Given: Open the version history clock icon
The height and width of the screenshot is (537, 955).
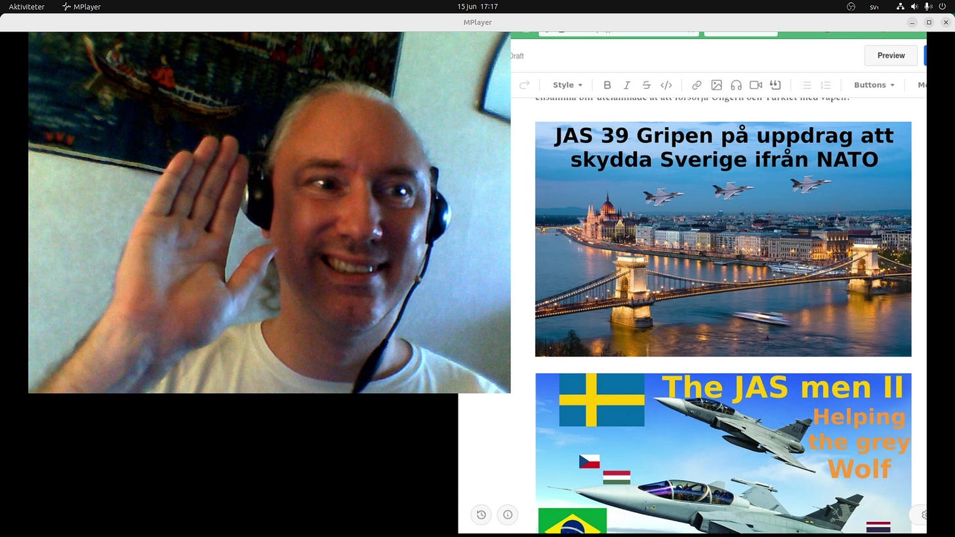Looking at the screenshot, I should (481, 515).
